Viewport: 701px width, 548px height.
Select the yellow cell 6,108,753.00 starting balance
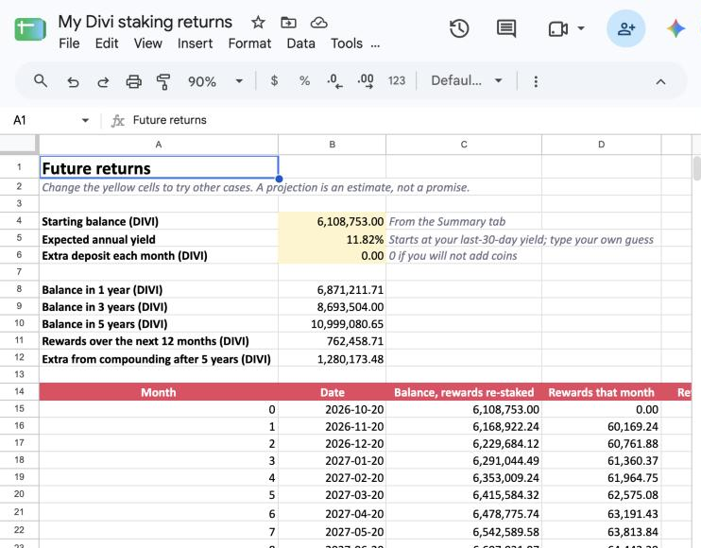coord(332,221)
